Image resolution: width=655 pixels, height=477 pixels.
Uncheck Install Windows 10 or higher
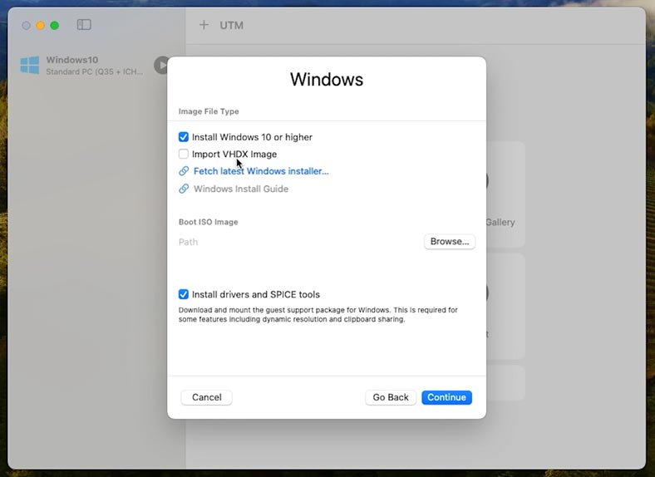pyautogui.click(x=184, y=137)
